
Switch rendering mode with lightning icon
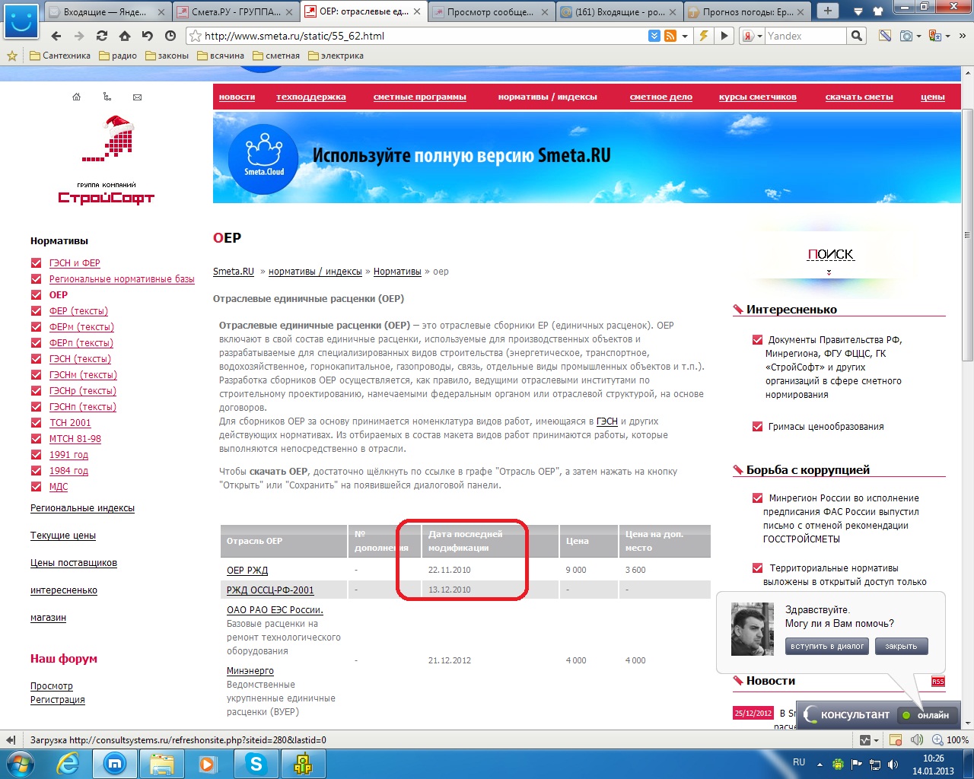coord(704,36)
